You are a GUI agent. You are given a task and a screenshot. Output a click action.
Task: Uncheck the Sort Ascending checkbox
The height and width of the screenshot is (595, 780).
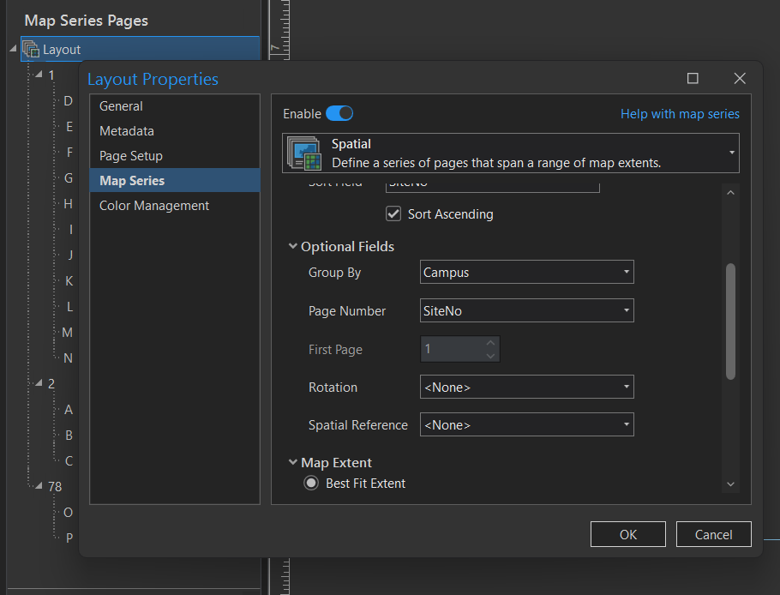click(x=393, y=213)
